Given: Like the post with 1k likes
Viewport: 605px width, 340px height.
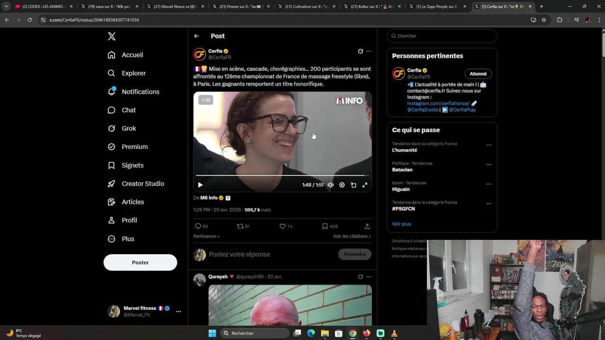Looking at the screenshot, I should [x=286, y=226].
